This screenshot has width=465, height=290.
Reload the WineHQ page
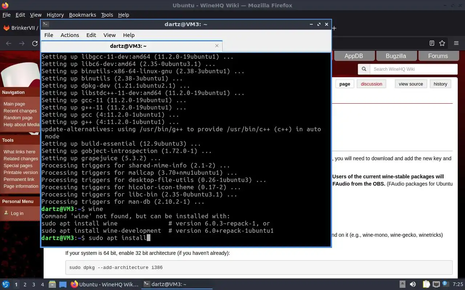[35, 43]
